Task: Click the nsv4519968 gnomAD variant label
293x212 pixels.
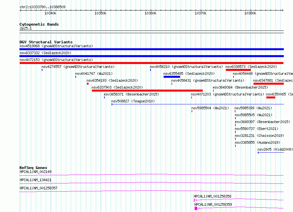Action: point(56,46)
